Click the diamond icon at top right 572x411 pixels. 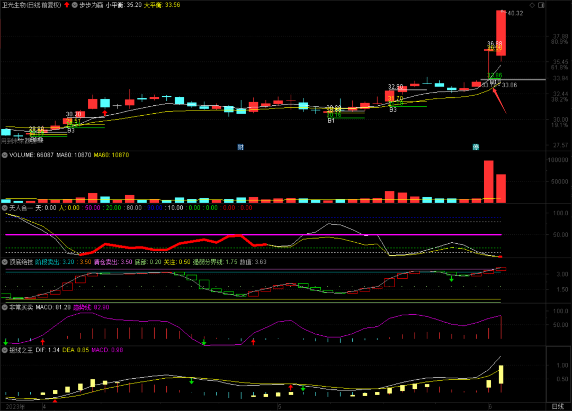[532, 5]
